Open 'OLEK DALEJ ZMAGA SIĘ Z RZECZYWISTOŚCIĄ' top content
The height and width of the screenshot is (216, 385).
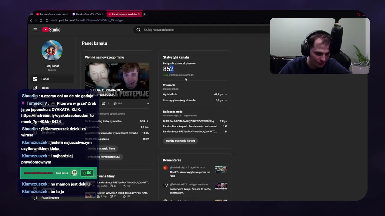coord(189,121)
